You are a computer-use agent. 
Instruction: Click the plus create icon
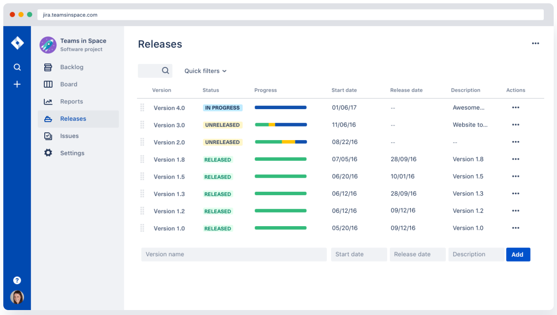pyautogui.click(x=17, y=84)
